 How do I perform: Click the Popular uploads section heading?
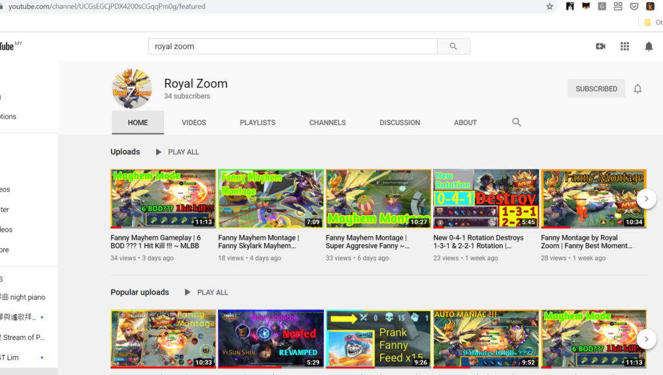[x=140, y=292]
